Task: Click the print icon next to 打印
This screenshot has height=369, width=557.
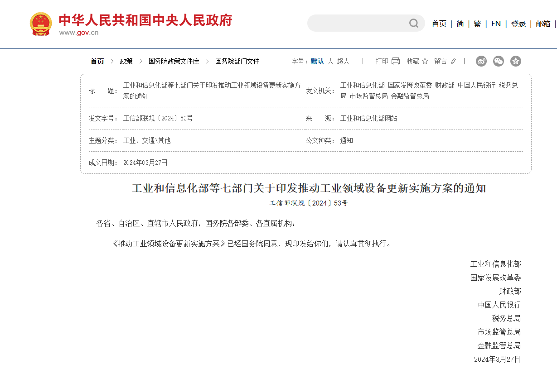Action: pos(396,61)
